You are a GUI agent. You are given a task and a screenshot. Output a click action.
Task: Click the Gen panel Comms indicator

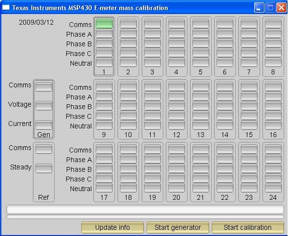43,86
